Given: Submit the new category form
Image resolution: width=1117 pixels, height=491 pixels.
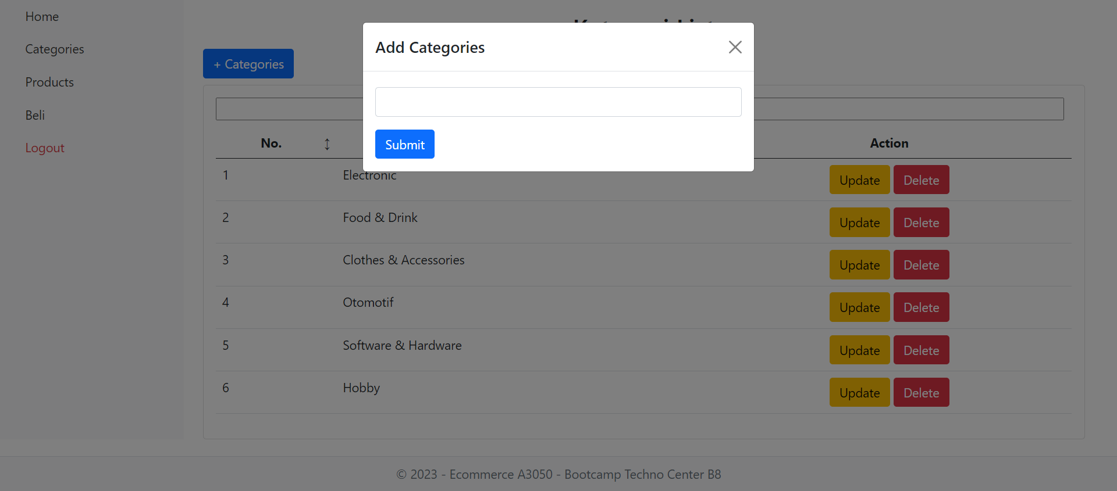Looking at the screenshot, I should pos(404,144).
